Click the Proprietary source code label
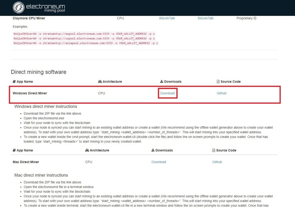Viewport: 295px width, 209px height. (245, 18)
